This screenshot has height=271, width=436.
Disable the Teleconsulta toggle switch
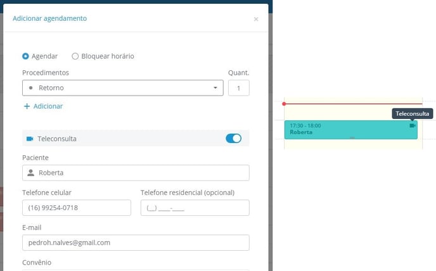(x=233, y=138)
